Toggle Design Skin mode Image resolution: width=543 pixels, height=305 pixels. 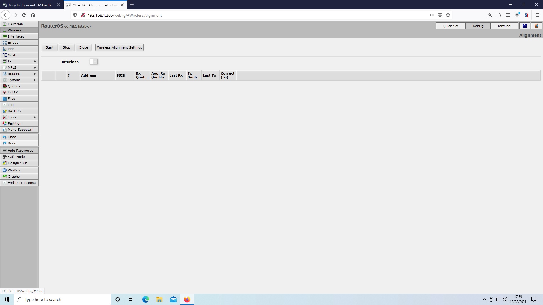click(17, 163)
